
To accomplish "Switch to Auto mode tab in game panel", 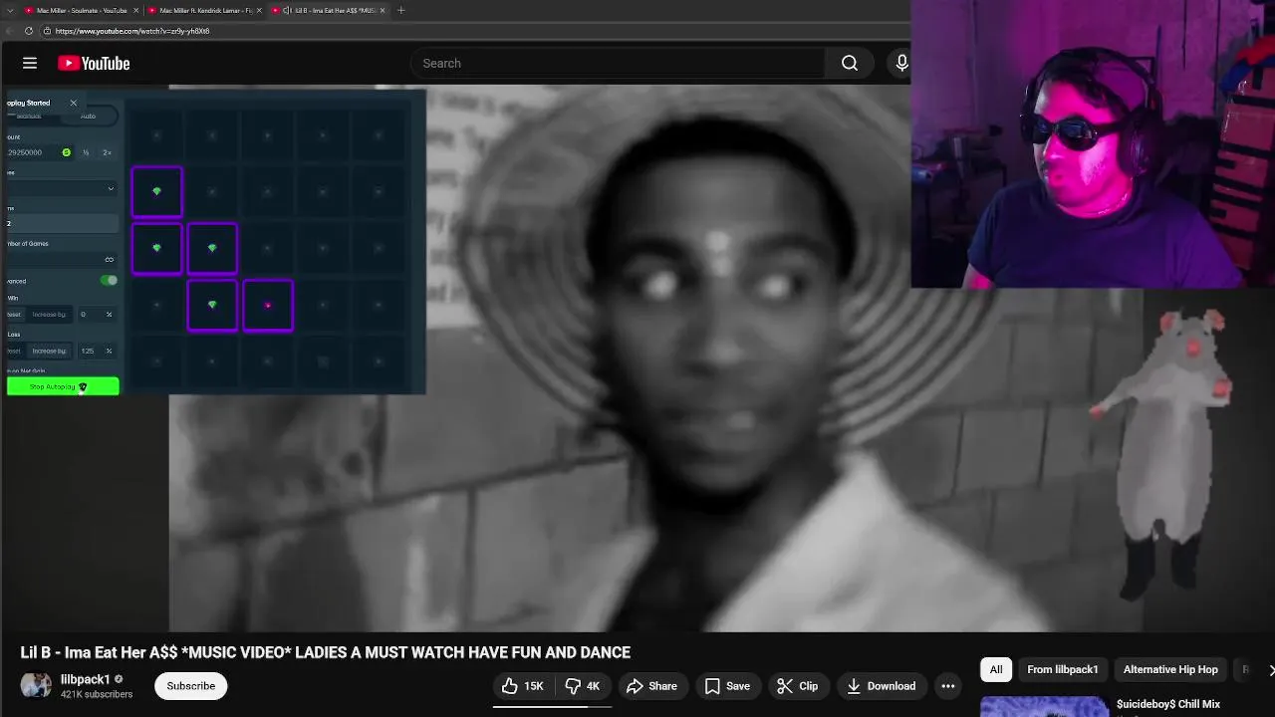I will [x=88, y=117].
